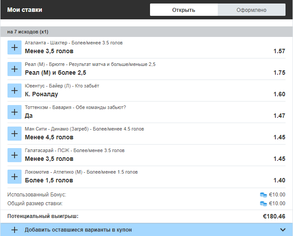The image size is (293, 236).
Task: Select Более 1,5 голов outcome
Action: pyautogui.click(x=49, y=180)
